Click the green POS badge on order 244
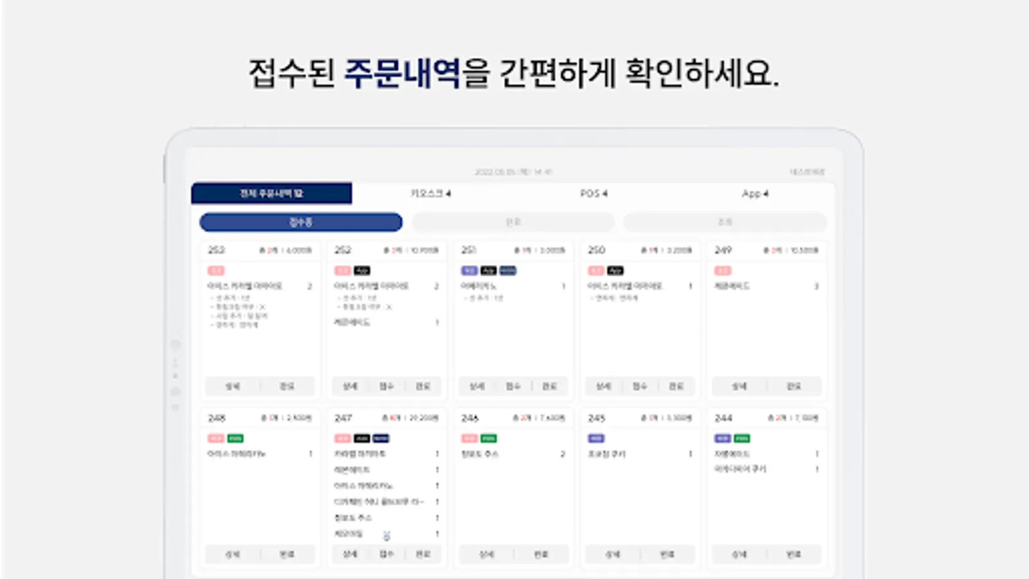This screenshot has width=1029, height=579. [x=742, y=439]
